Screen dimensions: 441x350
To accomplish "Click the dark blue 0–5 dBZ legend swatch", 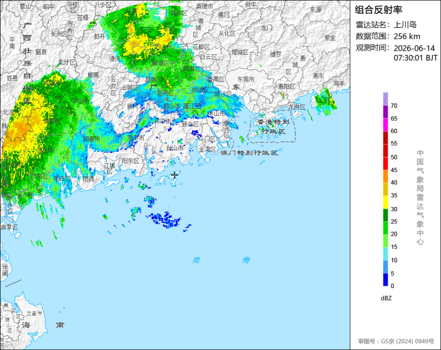I will [385, 280].
